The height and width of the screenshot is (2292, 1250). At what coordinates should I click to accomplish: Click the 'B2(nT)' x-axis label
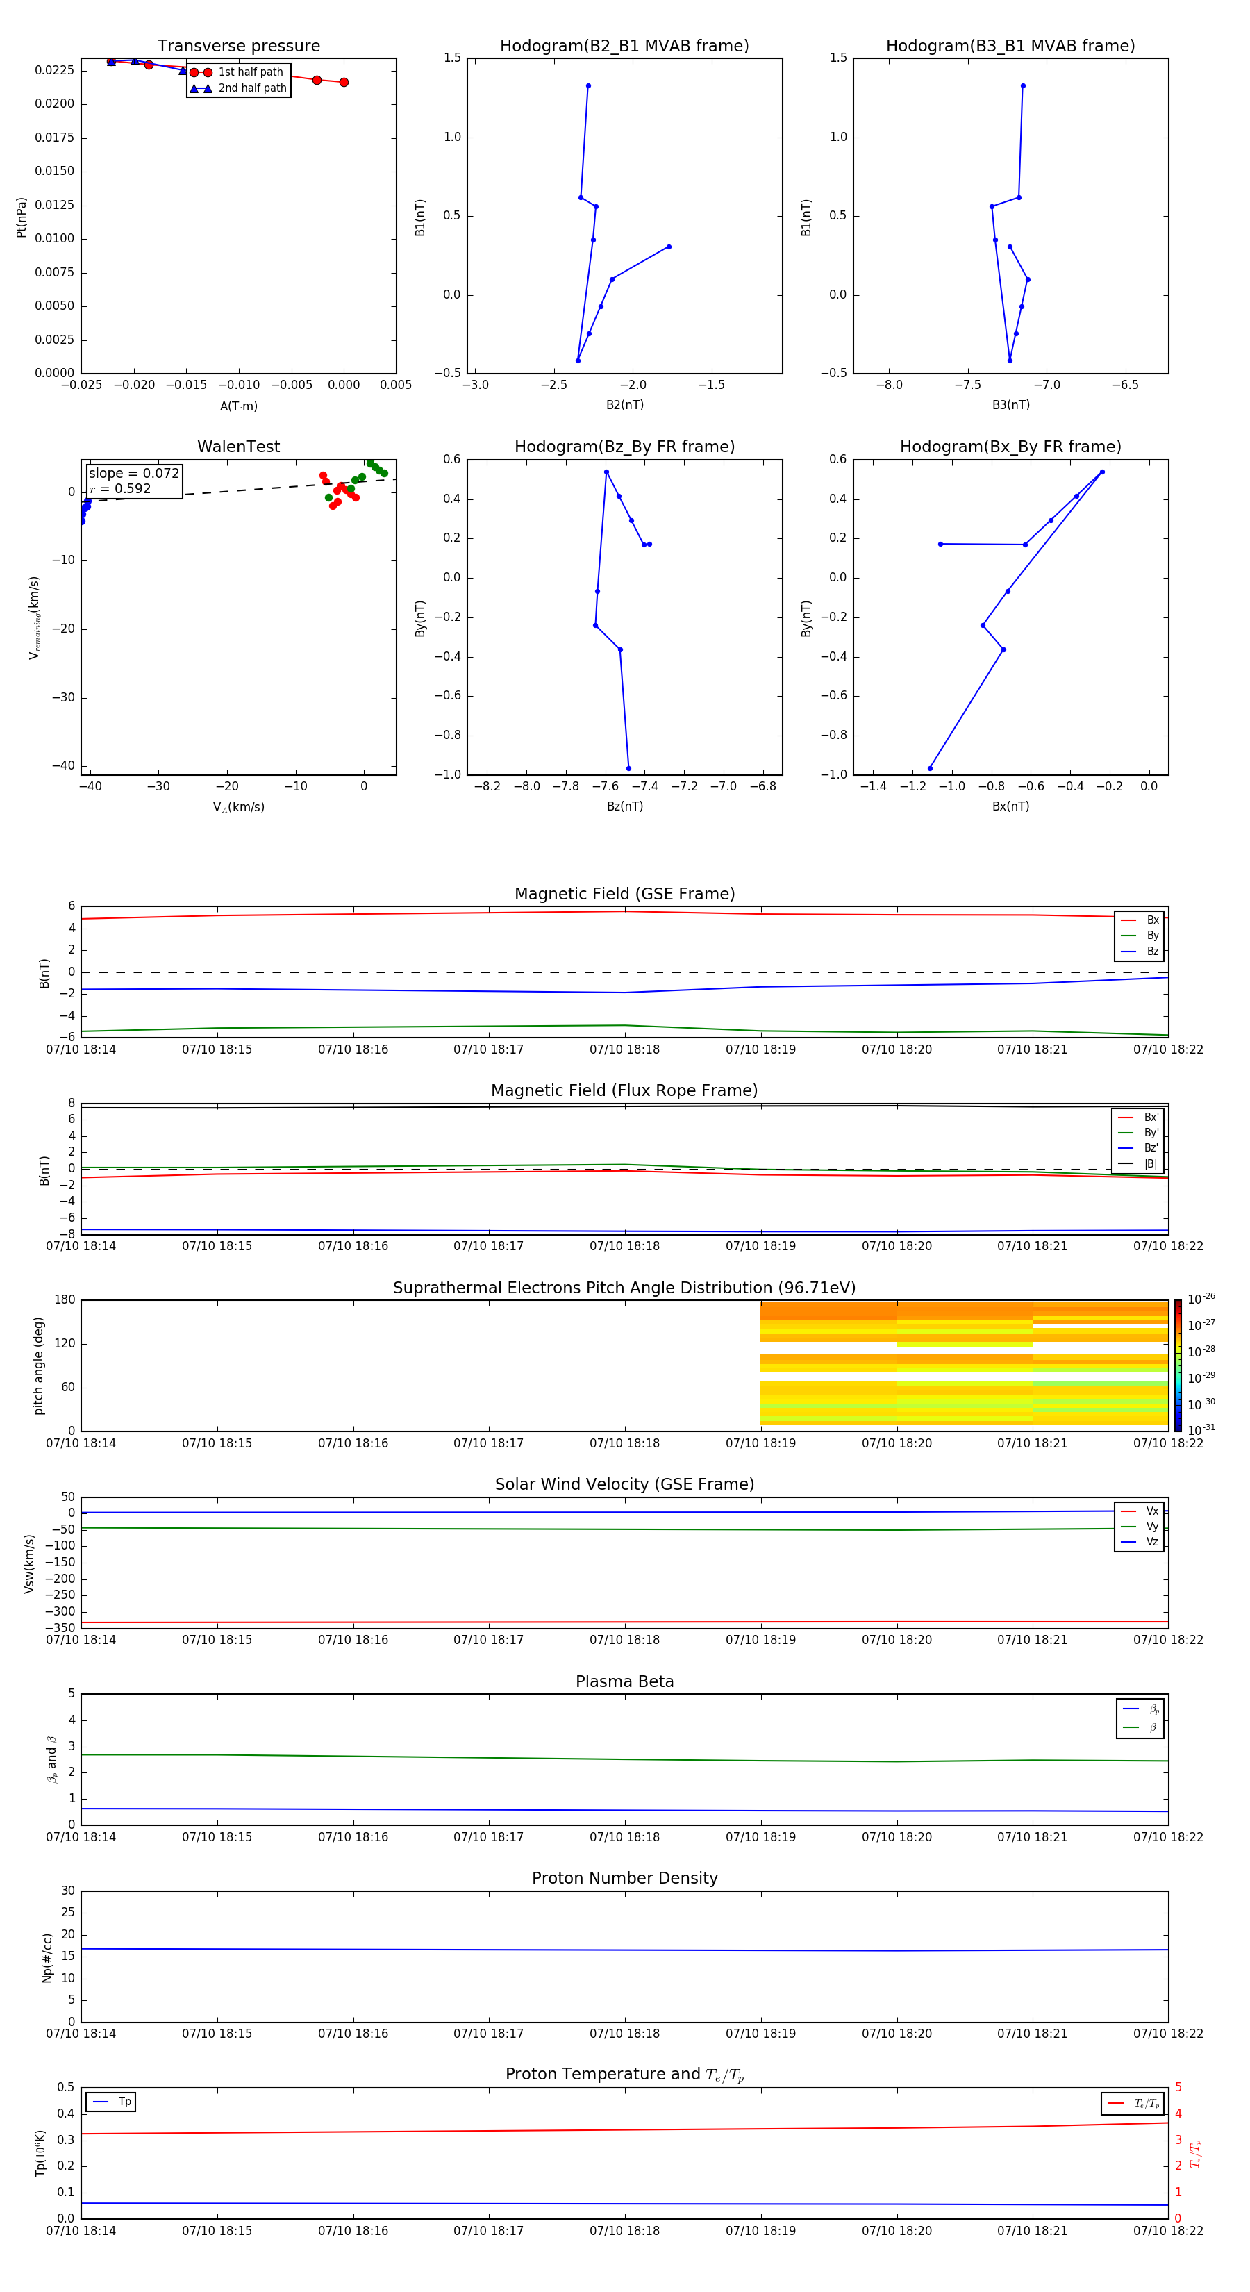tap(624, 406)
